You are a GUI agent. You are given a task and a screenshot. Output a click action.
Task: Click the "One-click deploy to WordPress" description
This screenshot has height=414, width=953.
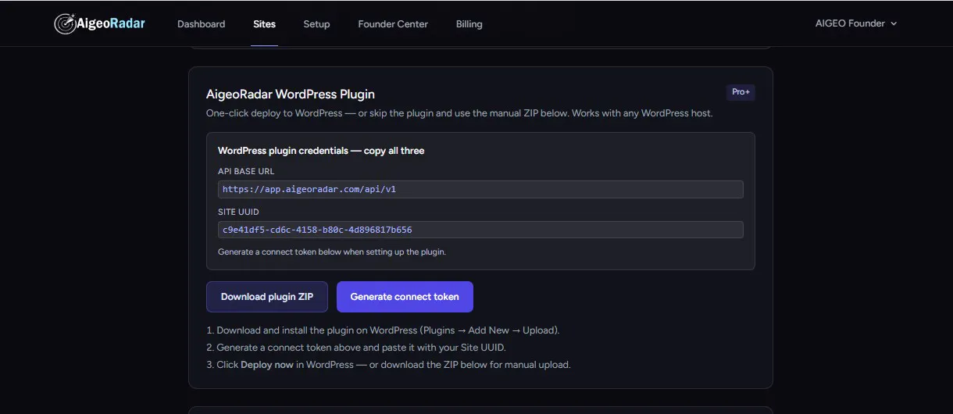click(459, 113)
